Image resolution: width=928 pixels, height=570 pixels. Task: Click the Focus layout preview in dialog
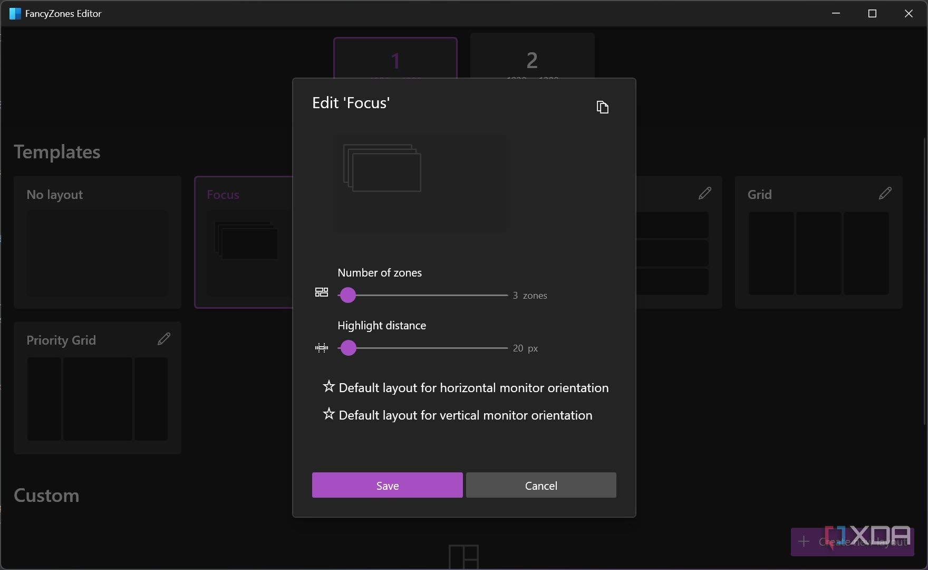coord(421,184)
